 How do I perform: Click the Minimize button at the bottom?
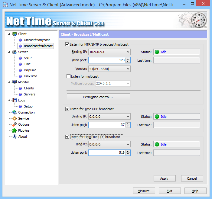144,191
